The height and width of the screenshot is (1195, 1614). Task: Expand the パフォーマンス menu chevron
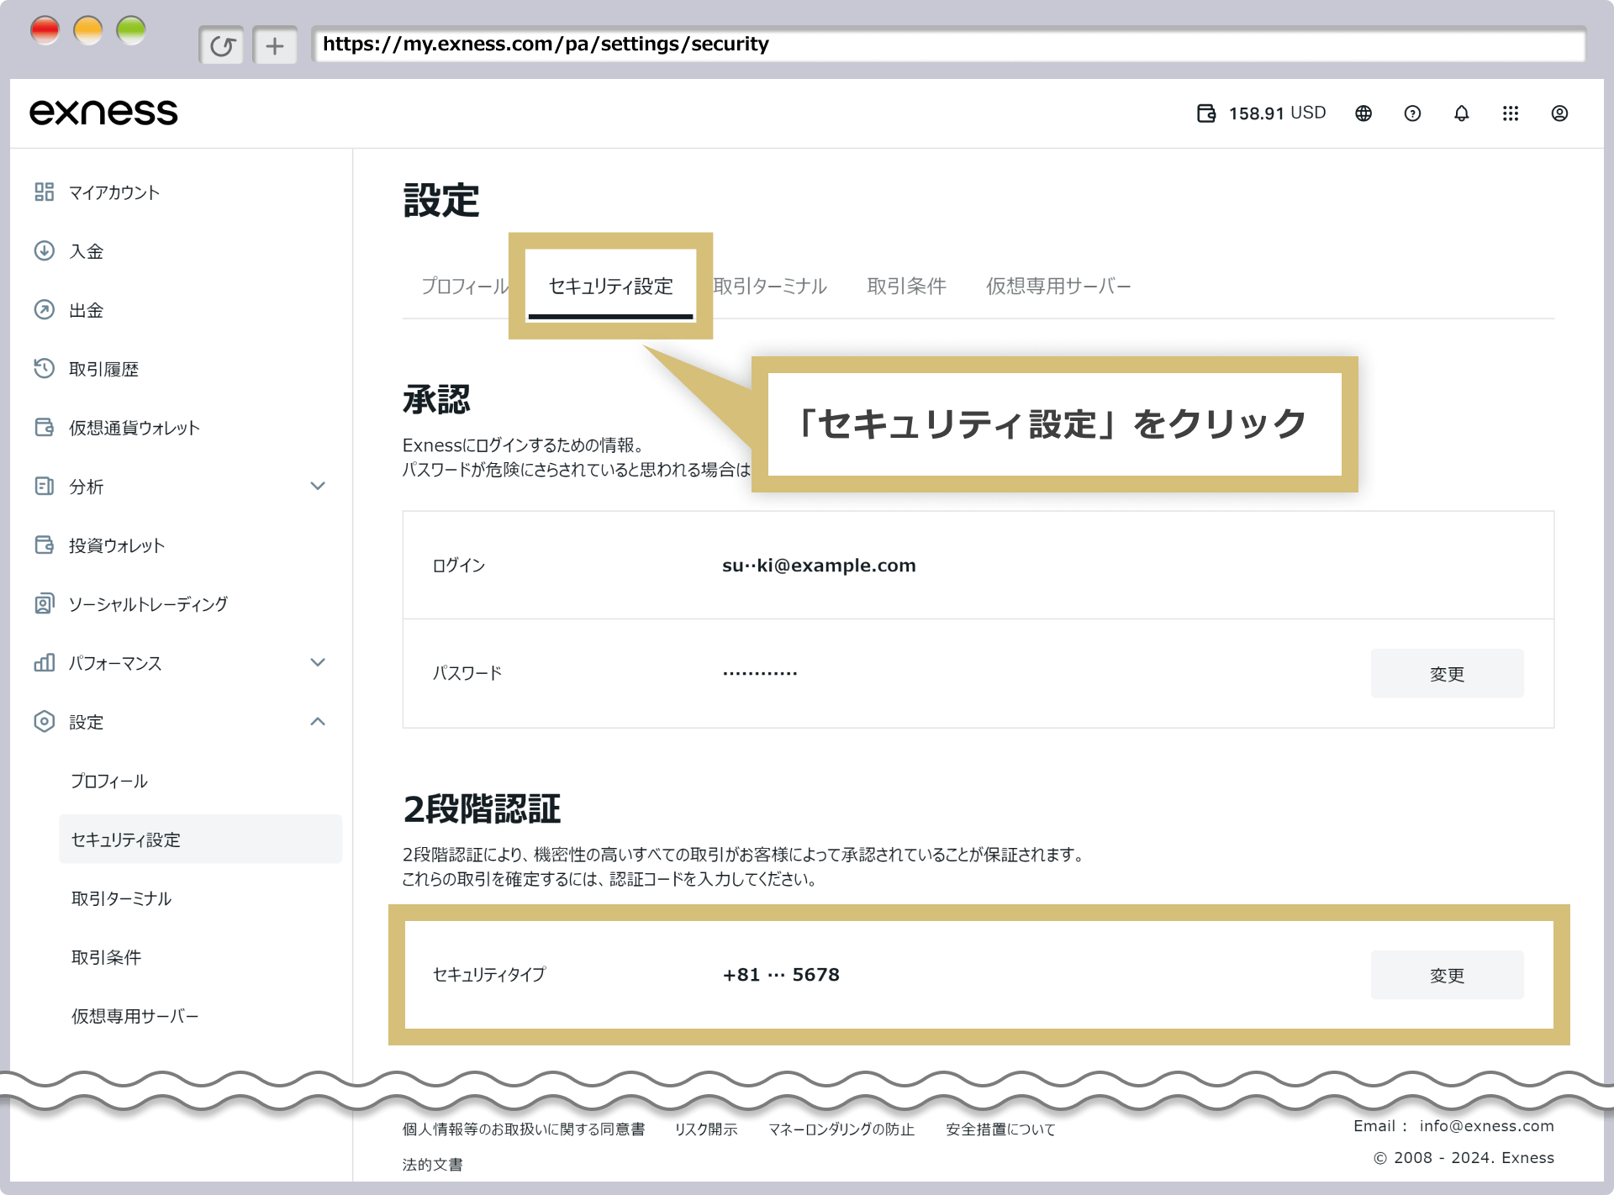coord(318,663)
